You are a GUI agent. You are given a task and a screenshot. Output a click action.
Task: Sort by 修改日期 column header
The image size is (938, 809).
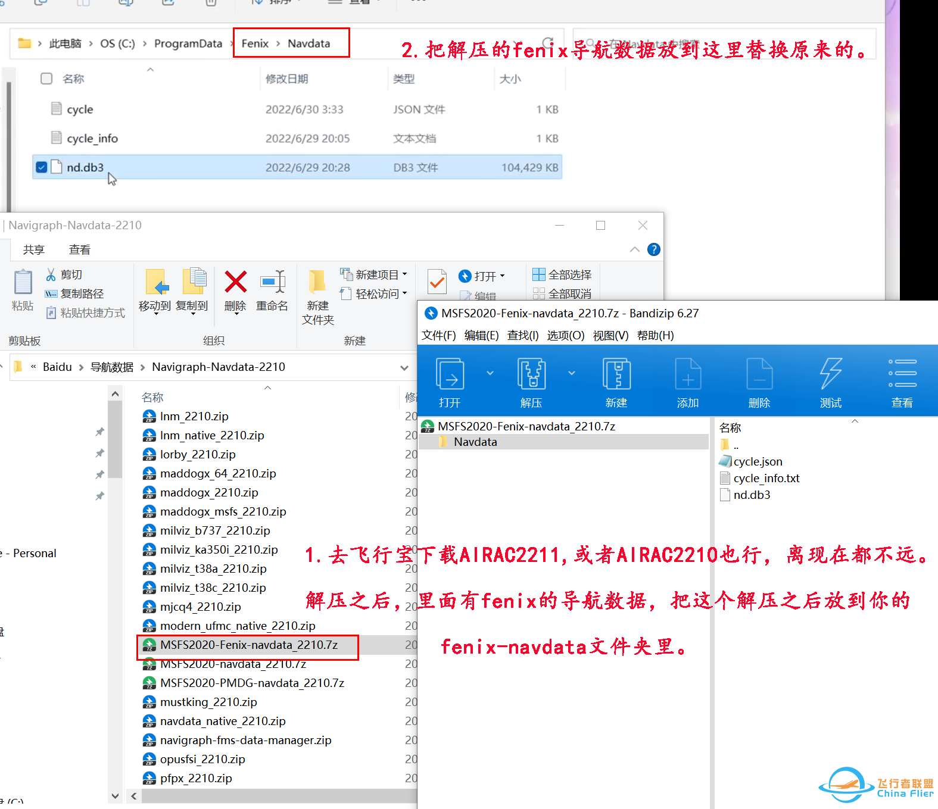point(286,79)
